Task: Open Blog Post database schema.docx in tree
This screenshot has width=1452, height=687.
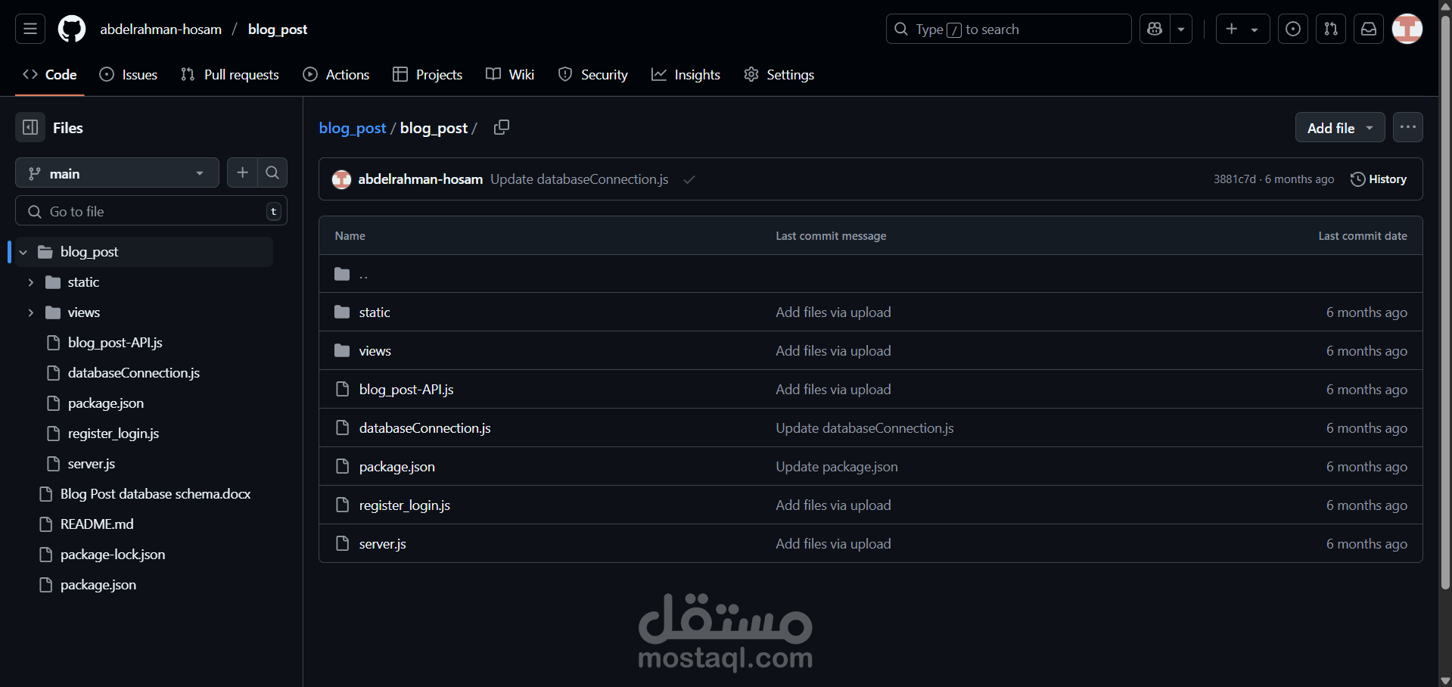Action: (155, 494)
